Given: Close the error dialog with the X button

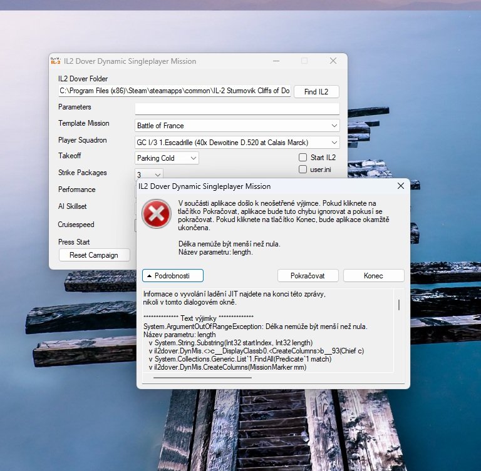Looking at the screenshot, I should 401,186.
